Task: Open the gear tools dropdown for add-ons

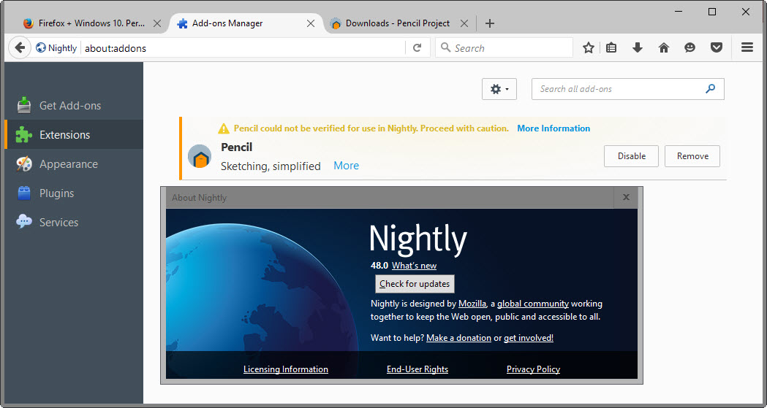Action: [x=499, y=89]
